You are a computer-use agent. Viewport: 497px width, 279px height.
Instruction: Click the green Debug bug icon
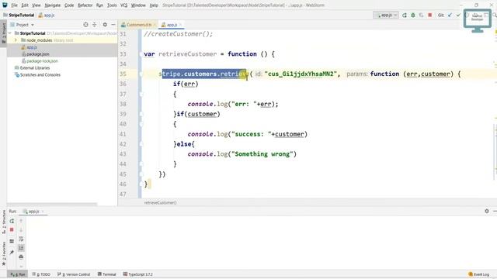(413, 15)
